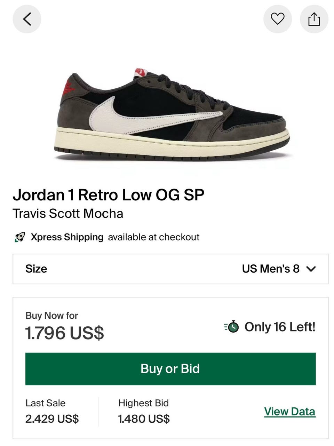Open the View Data link

click(x=289, y=412)
